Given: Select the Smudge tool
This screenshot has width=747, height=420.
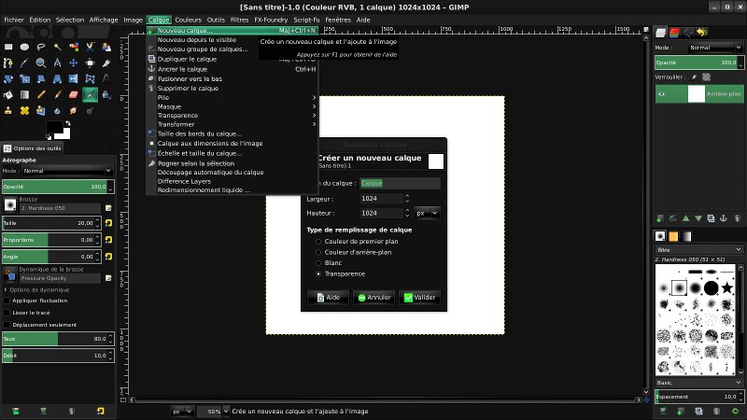Looking at the screenshot, I should click(x=74, y=110).
